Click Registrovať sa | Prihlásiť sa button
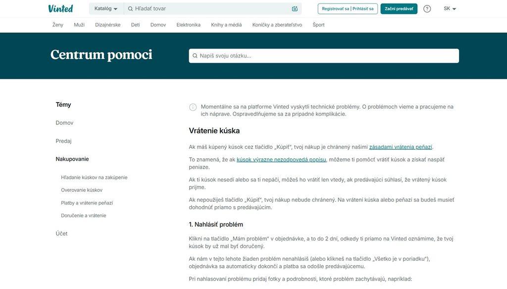507x289 pixels. tap(348, 9)
